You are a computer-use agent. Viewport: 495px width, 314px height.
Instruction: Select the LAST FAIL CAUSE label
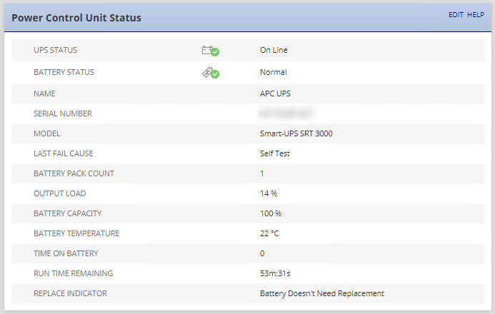[64, 153]
